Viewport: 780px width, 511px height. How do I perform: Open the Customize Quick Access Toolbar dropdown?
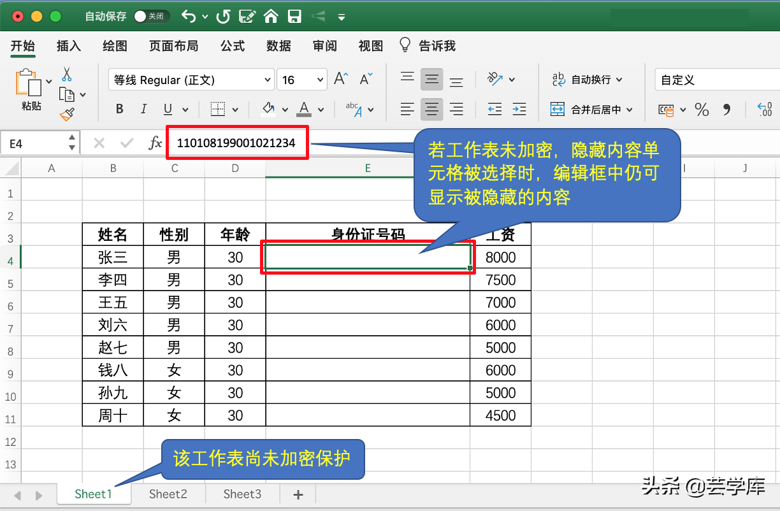342,17
